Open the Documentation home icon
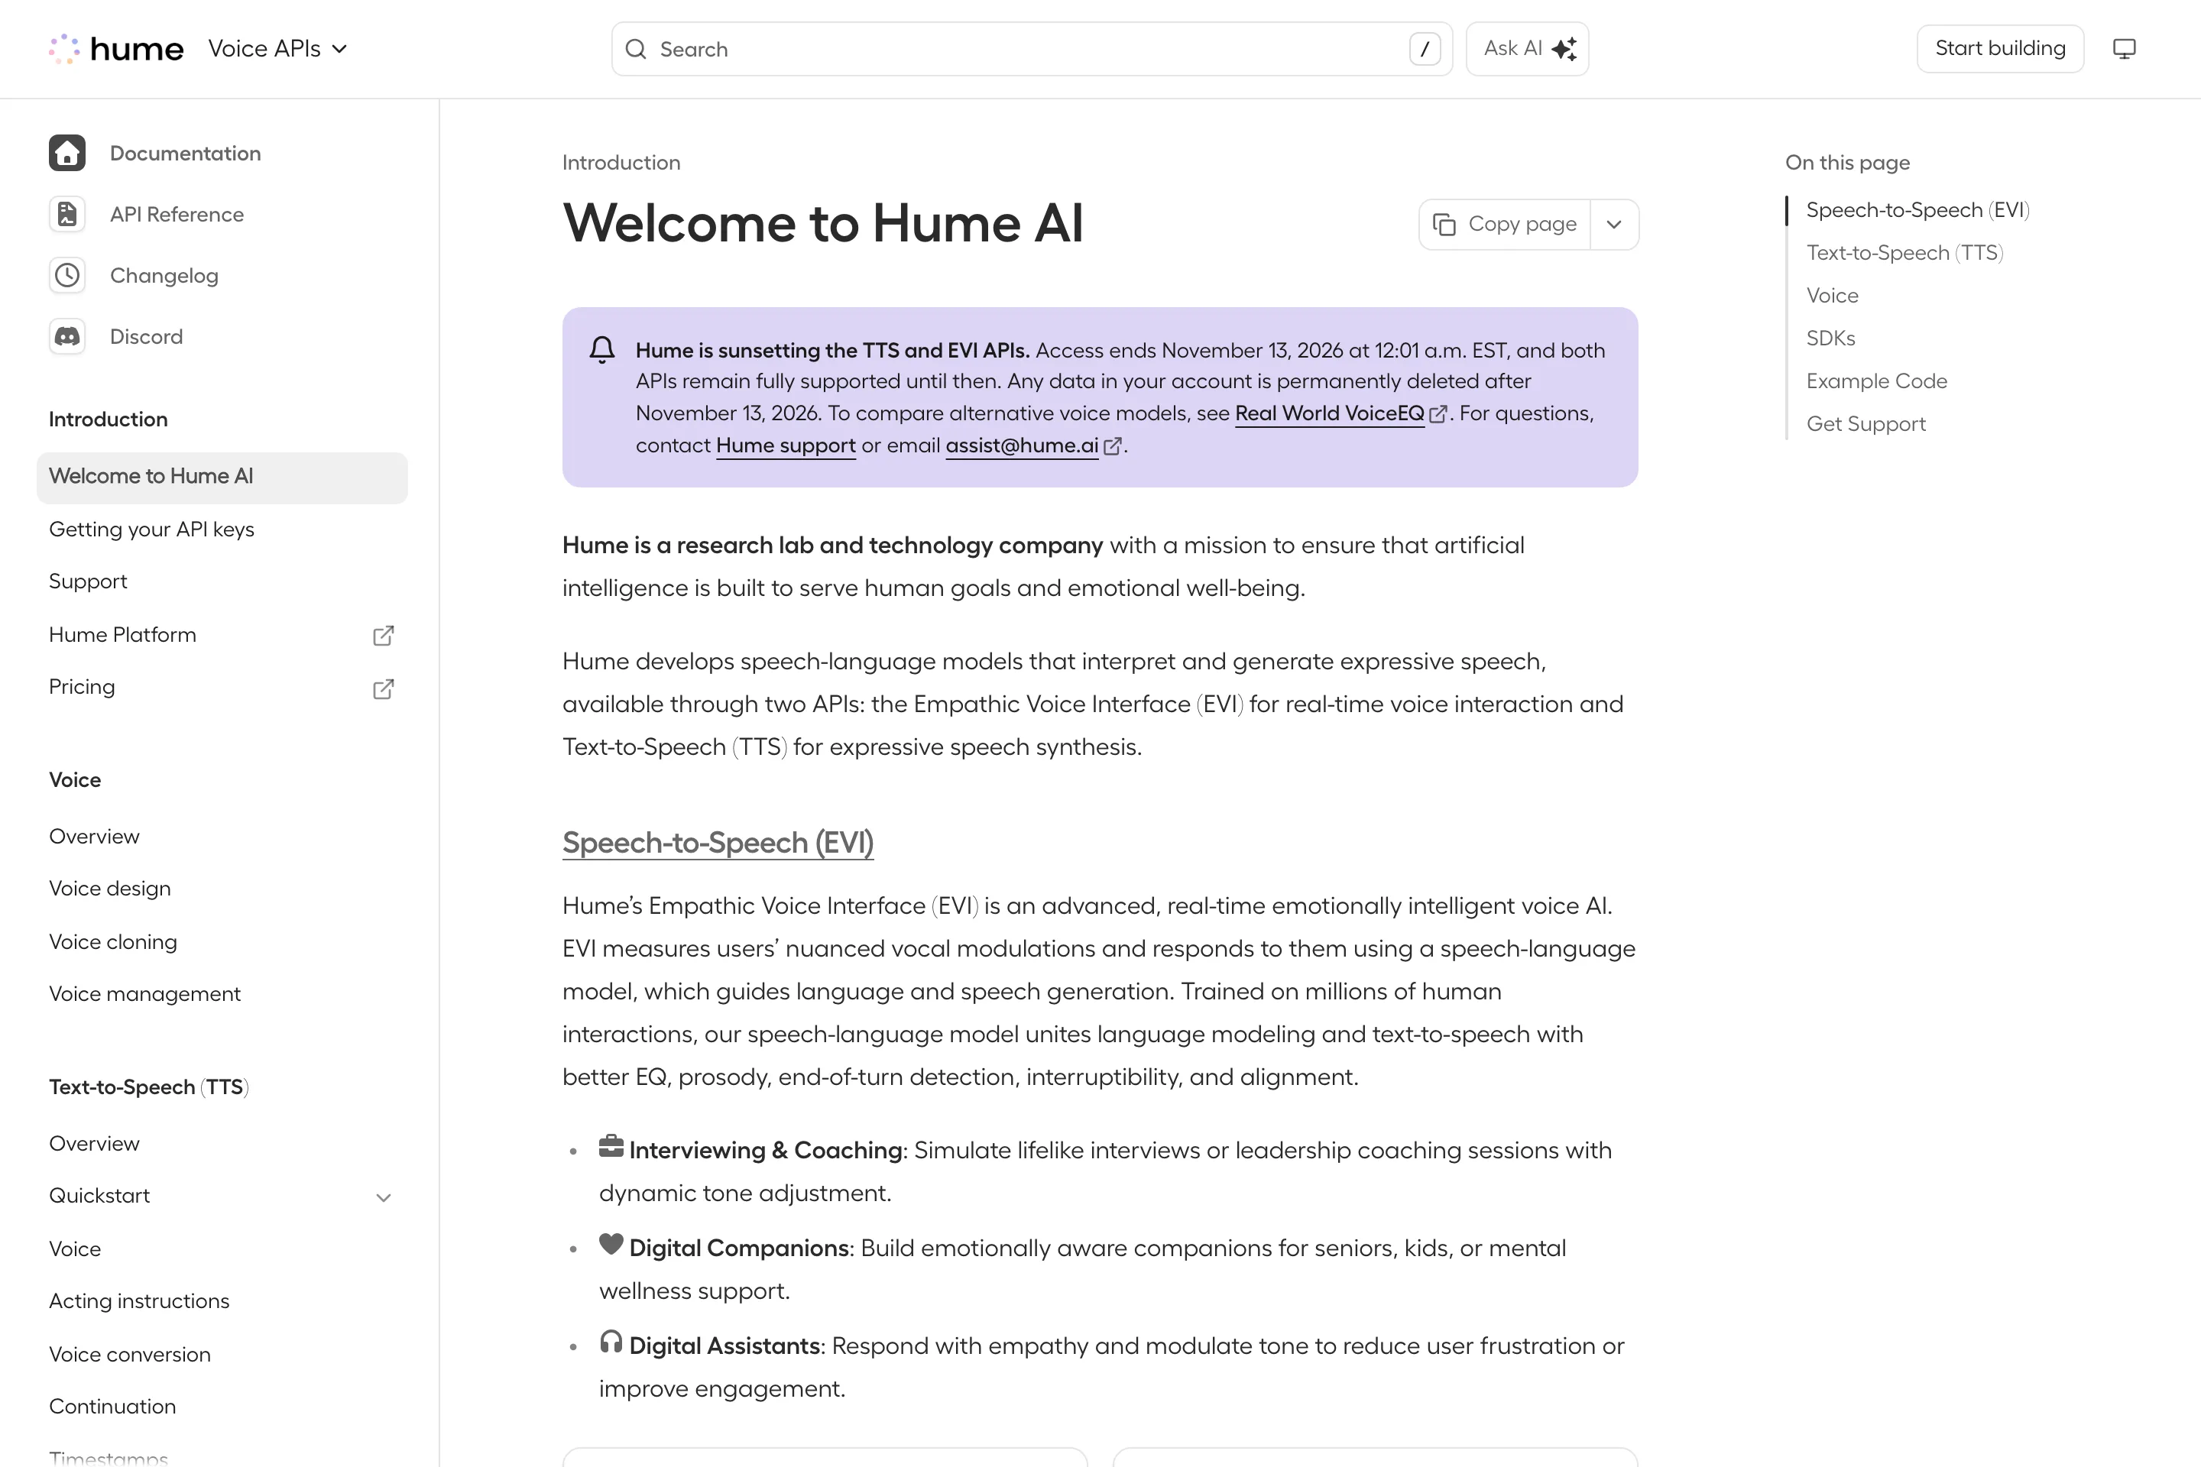This screenshot has height=1467, width=2201. pos(67,153)
